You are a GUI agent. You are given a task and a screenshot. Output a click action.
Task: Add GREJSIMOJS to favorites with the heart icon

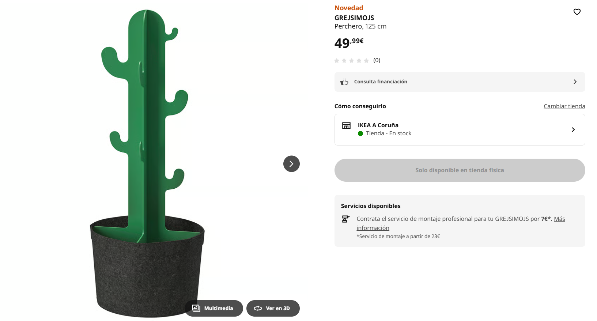[x=577, y=12]
